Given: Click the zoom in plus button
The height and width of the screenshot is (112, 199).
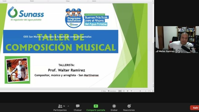Looking at the screenshot, I should 146,91.
